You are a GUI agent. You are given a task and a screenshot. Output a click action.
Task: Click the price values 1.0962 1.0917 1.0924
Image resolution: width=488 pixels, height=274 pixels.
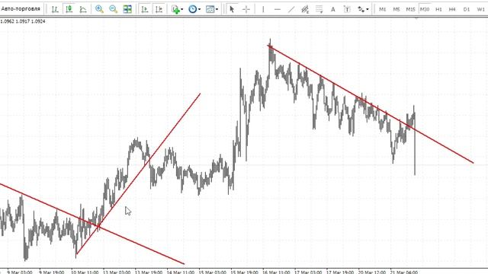coord(23,21)
